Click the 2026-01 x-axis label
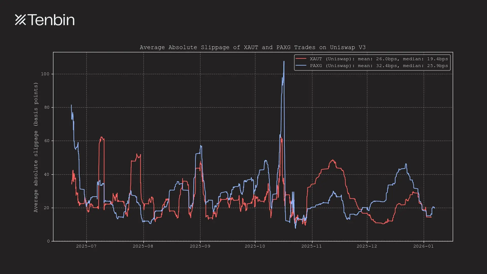Viewport: 487px width, 274px height. (423, 246)
